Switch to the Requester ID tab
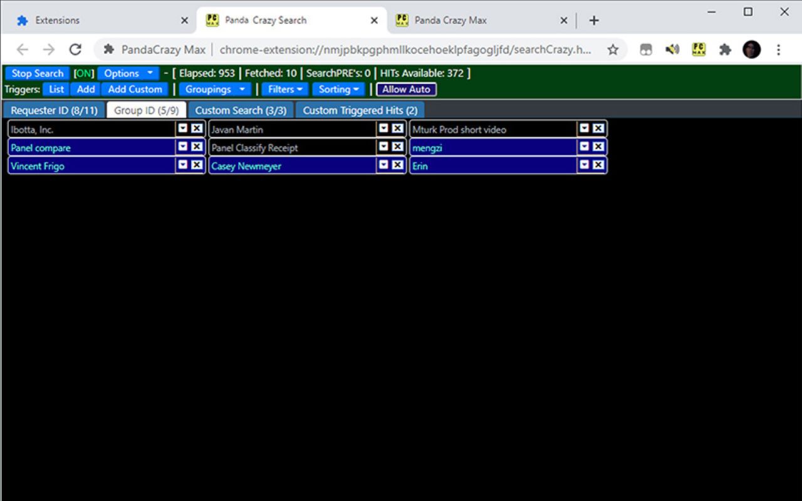Viewport: 802px width, 501px height. coord(54,110)
